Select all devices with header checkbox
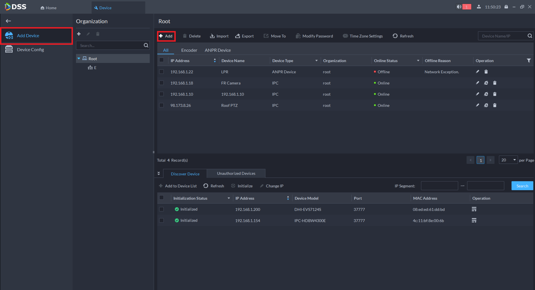Screen dimensions: 535x290 click(x=161, y=60)
